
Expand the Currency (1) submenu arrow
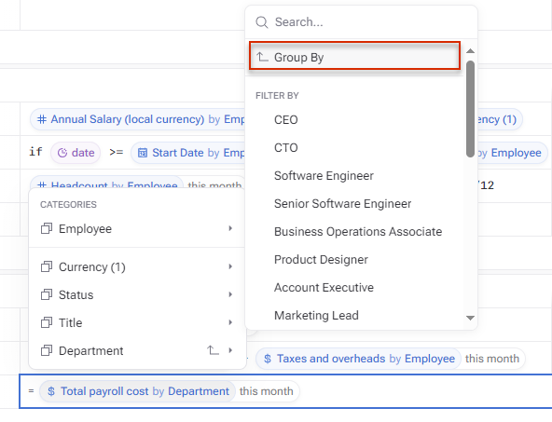click(230, 266)
